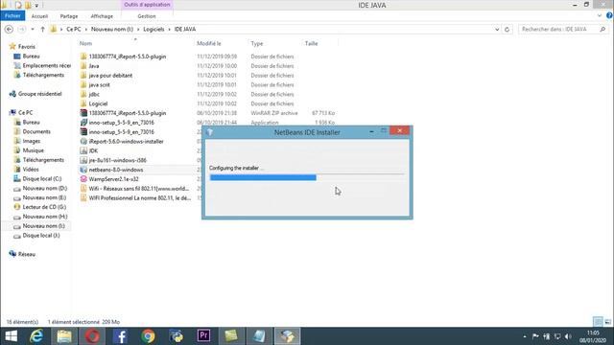Sort files by the Type column header
614x345 pixels.
pyautogui.click(x=257, y=43)
